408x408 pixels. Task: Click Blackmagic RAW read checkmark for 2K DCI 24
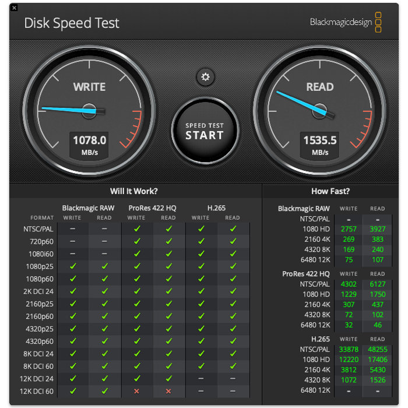point(104,291)
